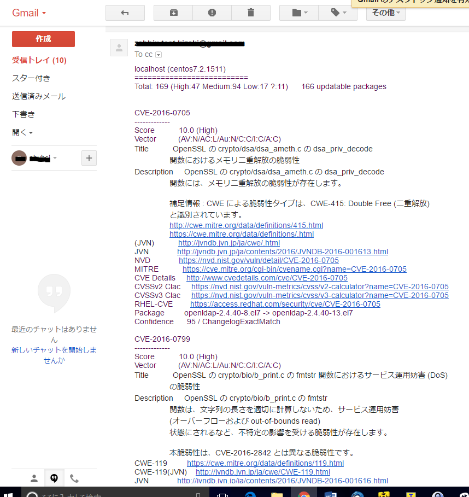The height and width of the screenshot is (497, 469).
Task: Click the plus button beside account name
Action: pyautogui.click(x=89, y=158)
